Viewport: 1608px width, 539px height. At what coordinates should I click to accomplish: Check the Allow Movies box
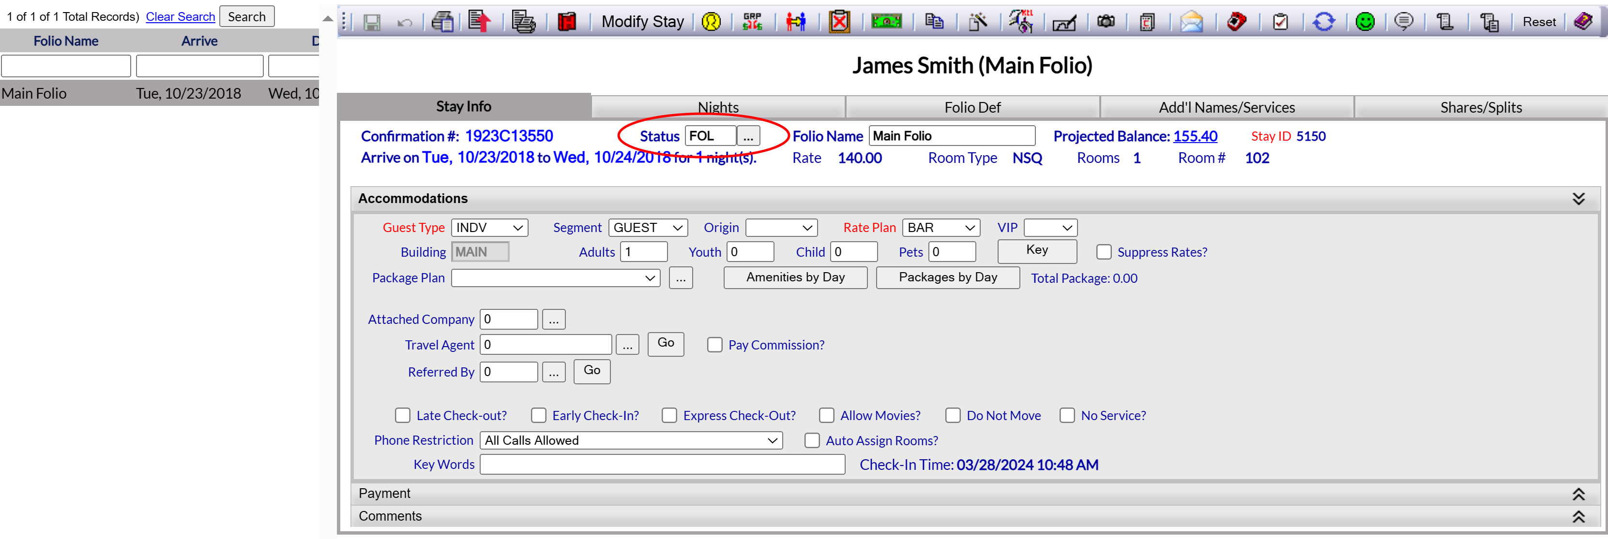(826, 415)
